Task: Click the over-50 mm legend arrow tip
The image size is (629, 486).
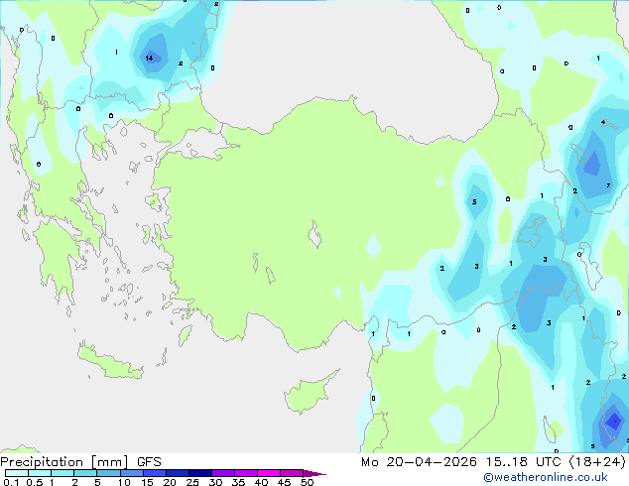Action: [x=314, y=473]
